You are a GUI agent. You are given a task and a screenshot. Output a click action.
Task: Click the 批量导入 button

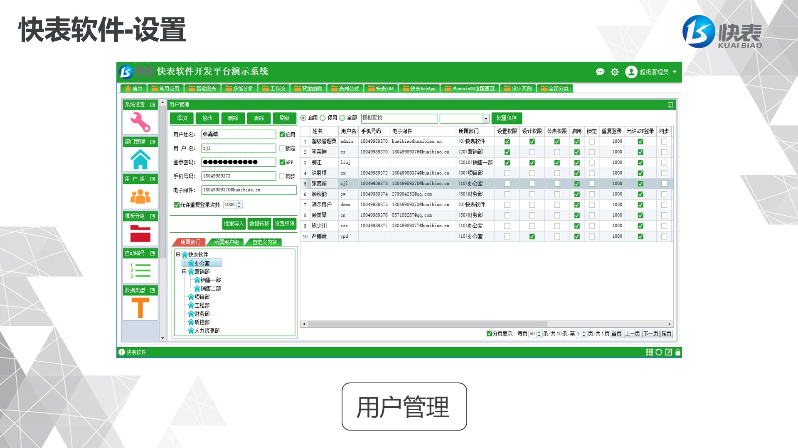234,224
